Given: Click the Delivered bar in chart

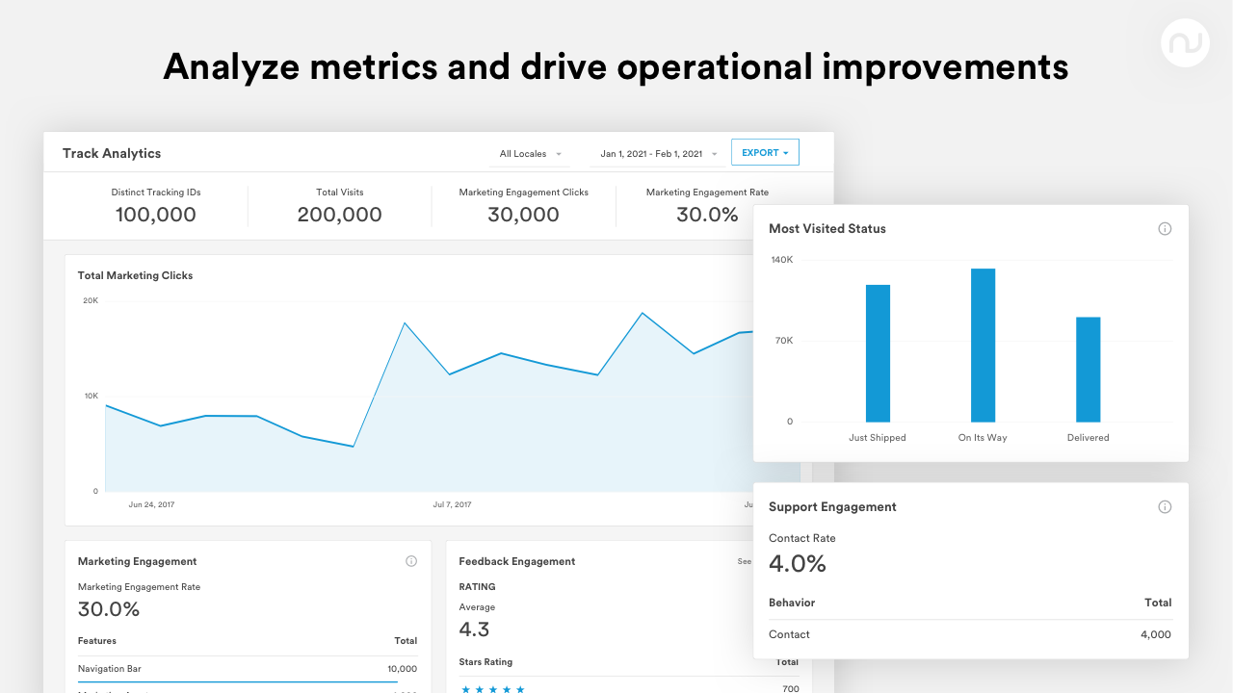Looking at the screenshot, I should coord(1088,370).
